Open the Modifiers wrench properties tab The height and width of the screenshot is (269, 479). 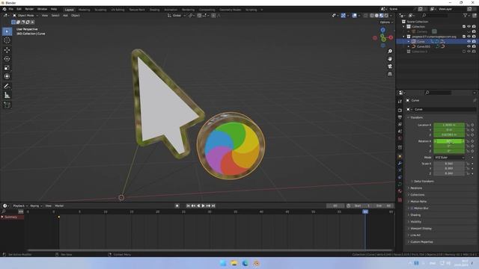[400, 163]
